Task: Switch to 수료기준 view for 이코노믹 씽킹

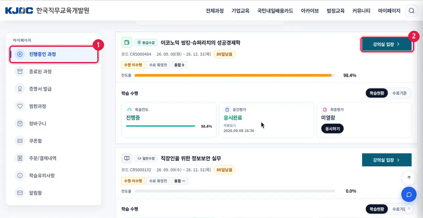Action: point(400,93)
